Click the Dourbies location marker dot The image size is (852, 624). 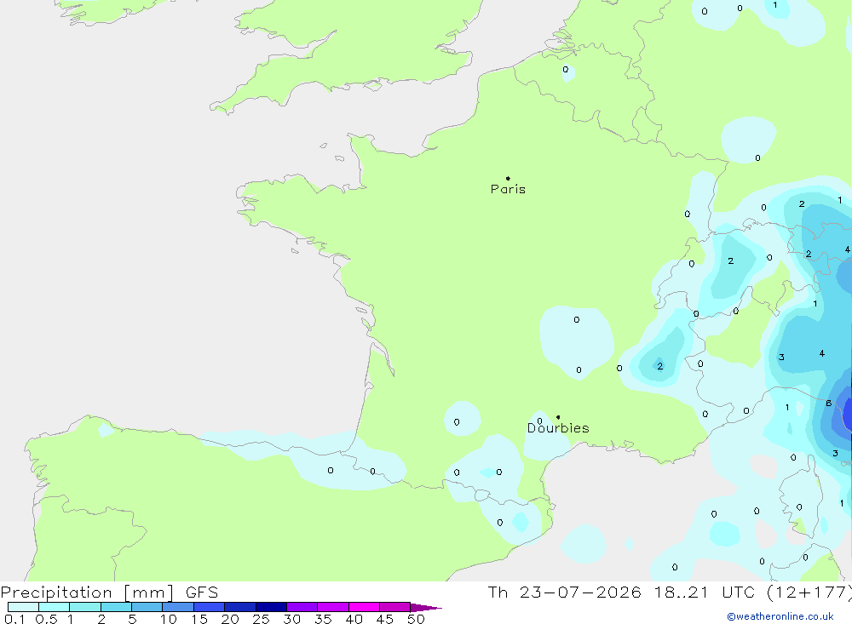(558, 417)
